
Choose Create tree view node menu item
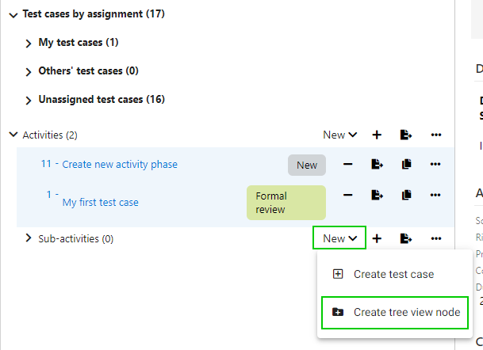406,312
